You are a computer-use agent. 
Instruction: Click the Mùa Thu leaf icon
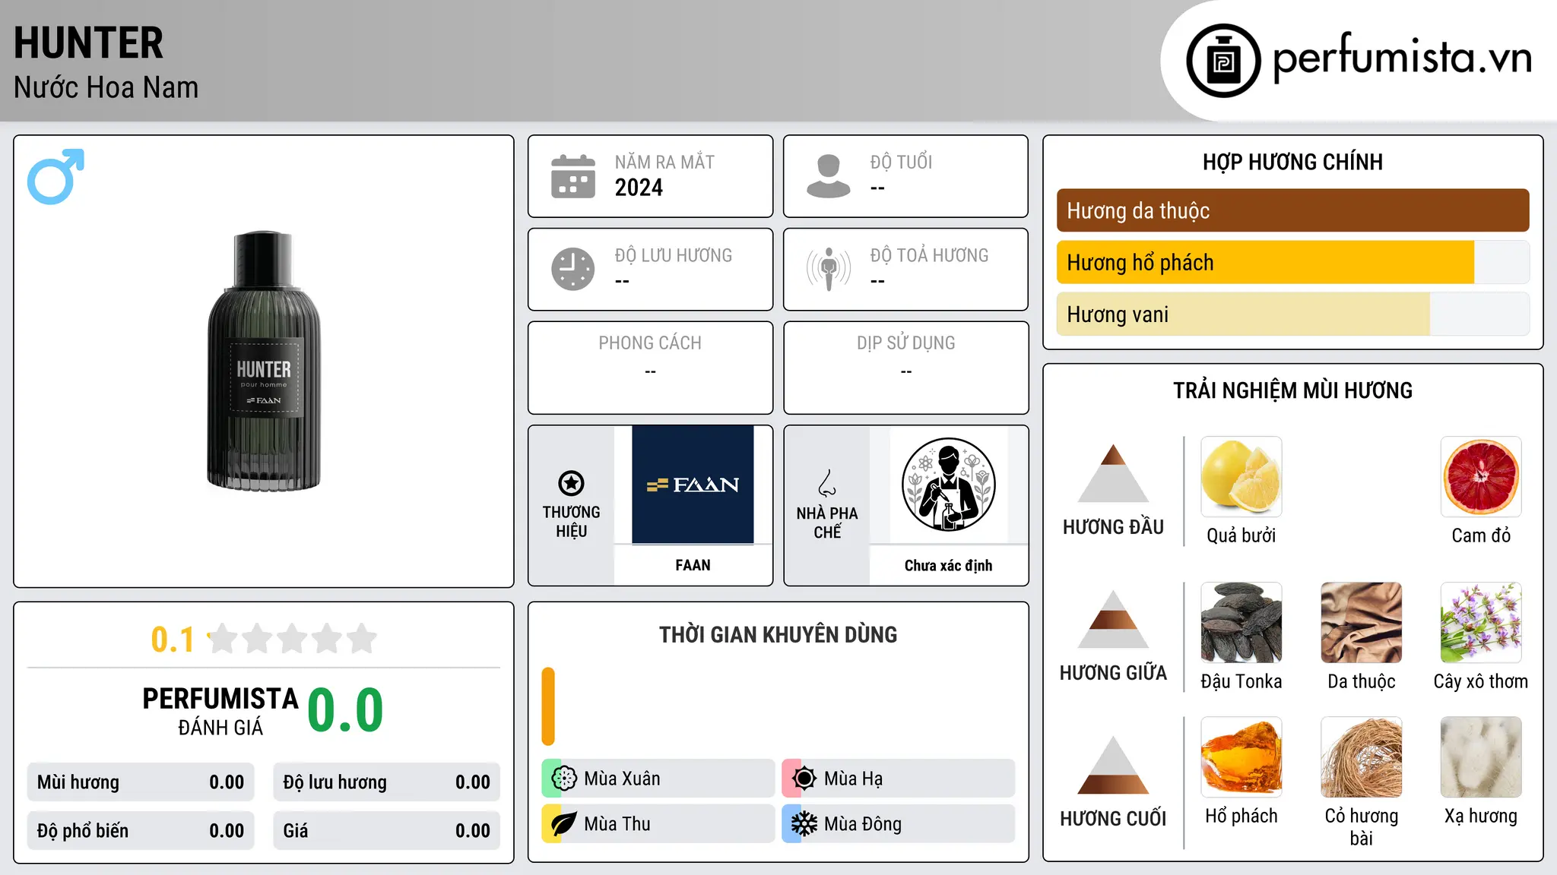tap(564, 824)
